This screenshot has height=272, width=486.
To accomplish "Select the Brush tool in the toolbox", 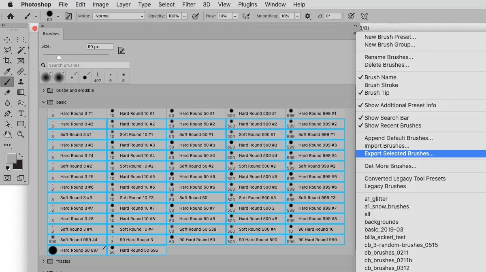I will [x=7, y=82].
